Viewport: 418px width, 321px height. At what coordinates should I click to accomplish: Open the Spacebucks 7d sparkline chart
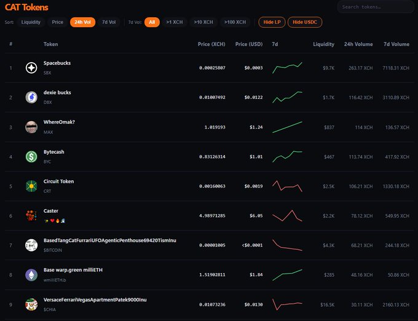(x=287, y=68)
